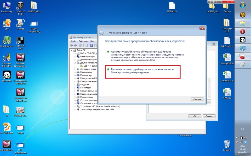251x156 pixels.
Task: Open volume speaker tray icon
Action: coord(241,142)
